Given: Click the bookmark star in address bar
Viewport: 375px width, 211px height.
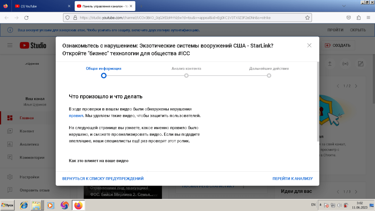Looking at the screenshot, I should point(307,18).
